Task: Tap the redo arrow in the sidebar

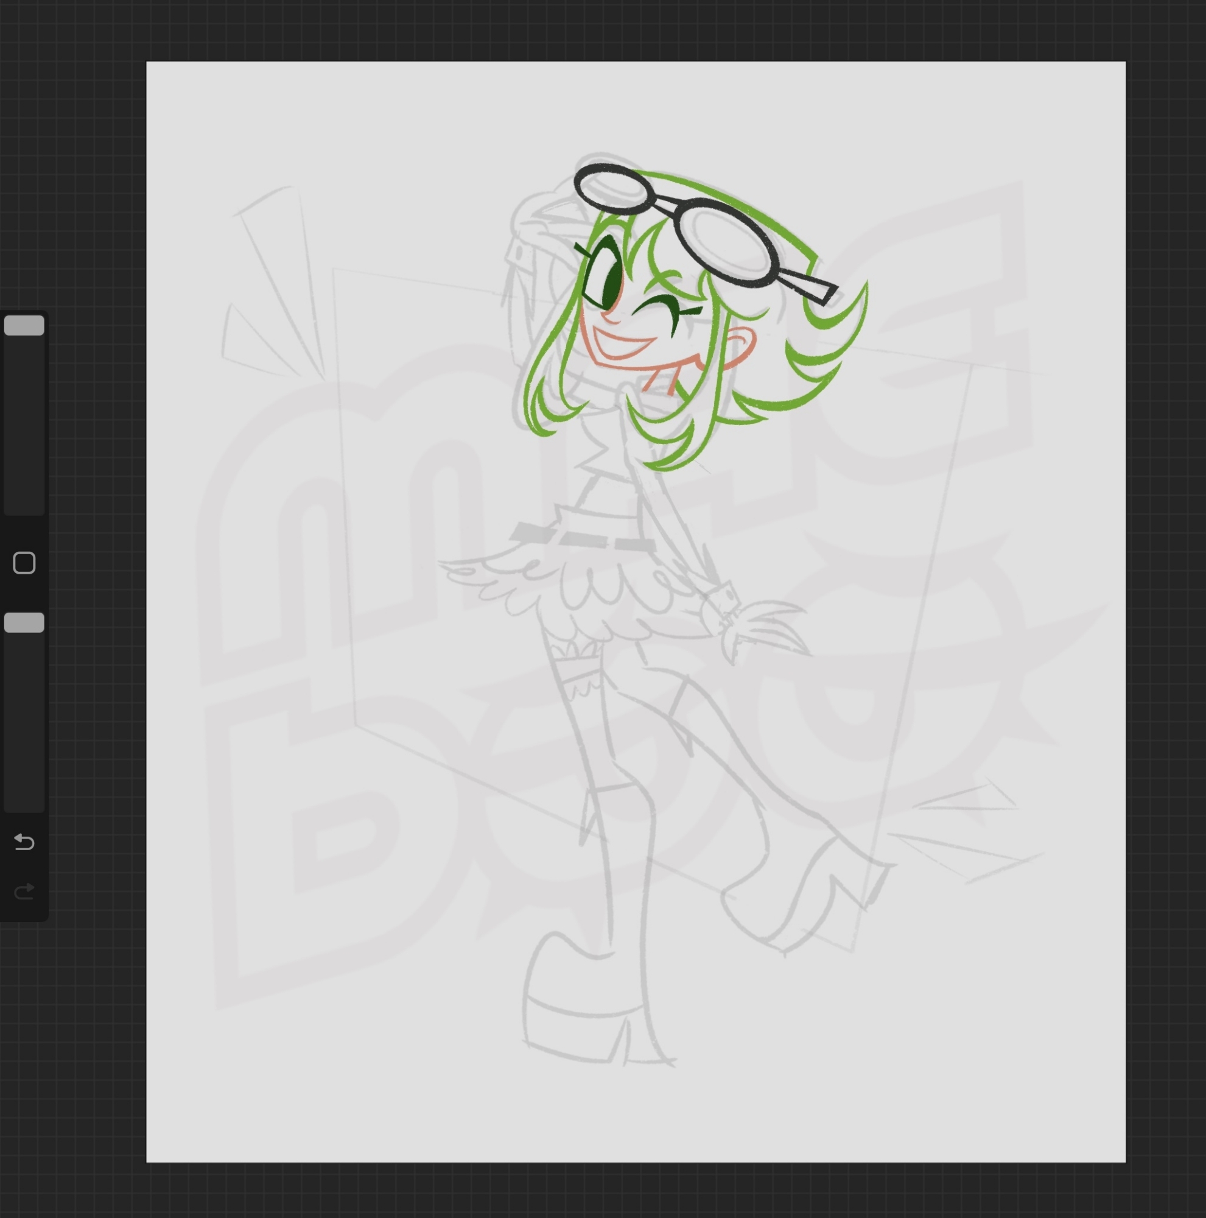Action: click(x=24, y=892)
